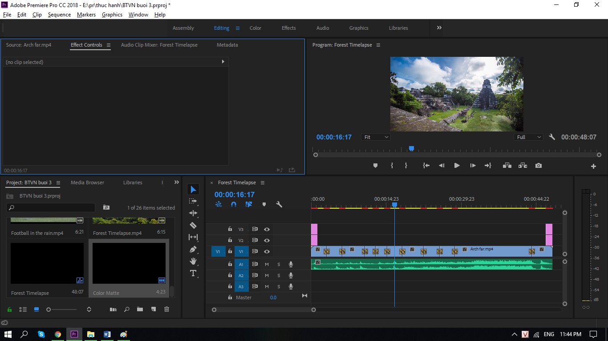
Task: Open timeline display settings wrench
Action: coord(279,205)
